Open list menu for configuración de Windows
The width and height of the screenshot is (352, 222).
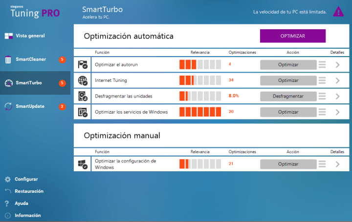322,164
